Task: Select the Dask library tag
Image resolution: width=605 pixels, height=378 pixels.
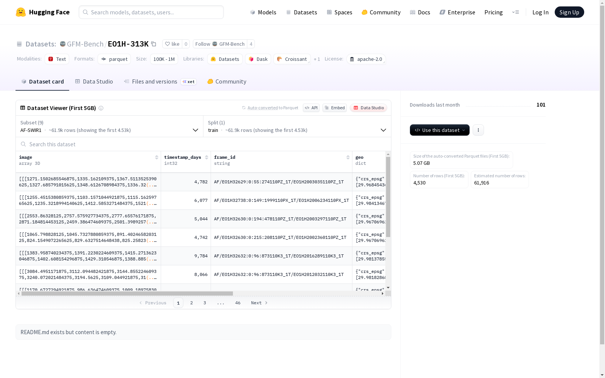Action: click(x=258, y=59)
